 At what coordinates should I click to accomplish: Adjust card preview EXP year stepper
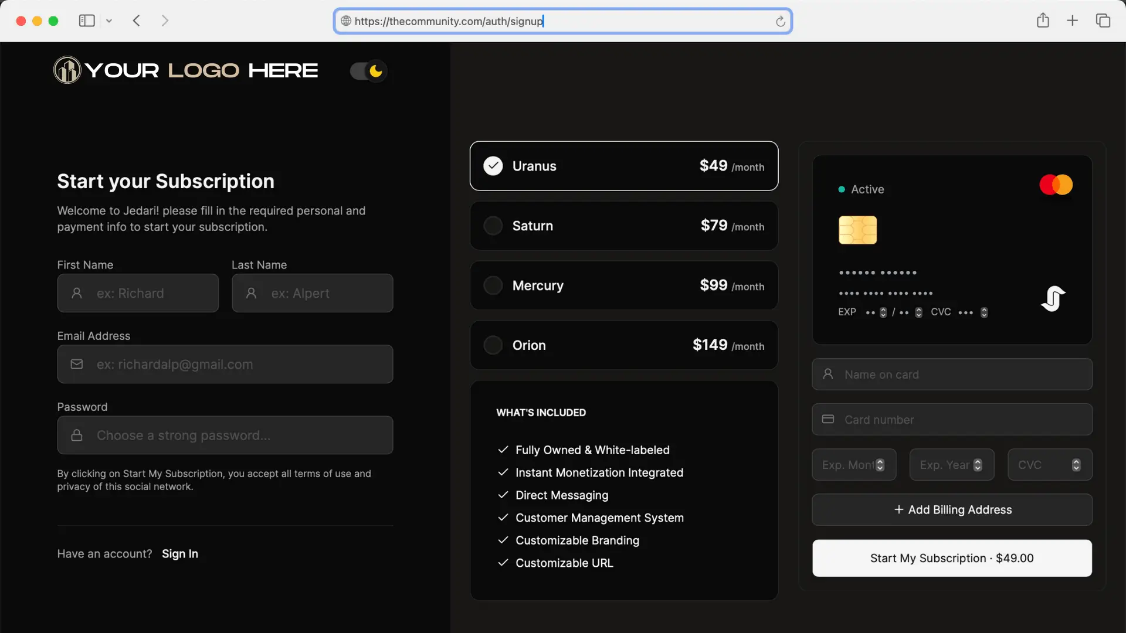coord(919,312)
